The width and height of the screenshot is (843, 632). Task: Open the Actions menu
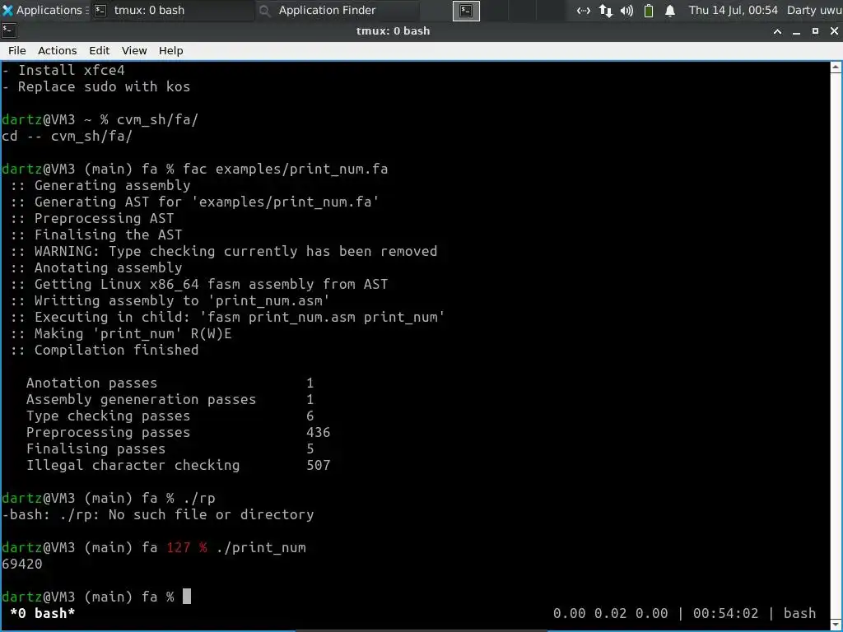tap(57, 50)
